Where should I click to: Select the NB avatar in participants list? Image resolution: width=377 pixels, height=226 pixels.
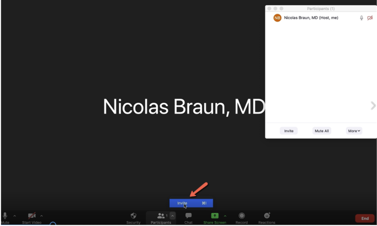[x=277, y=18]
